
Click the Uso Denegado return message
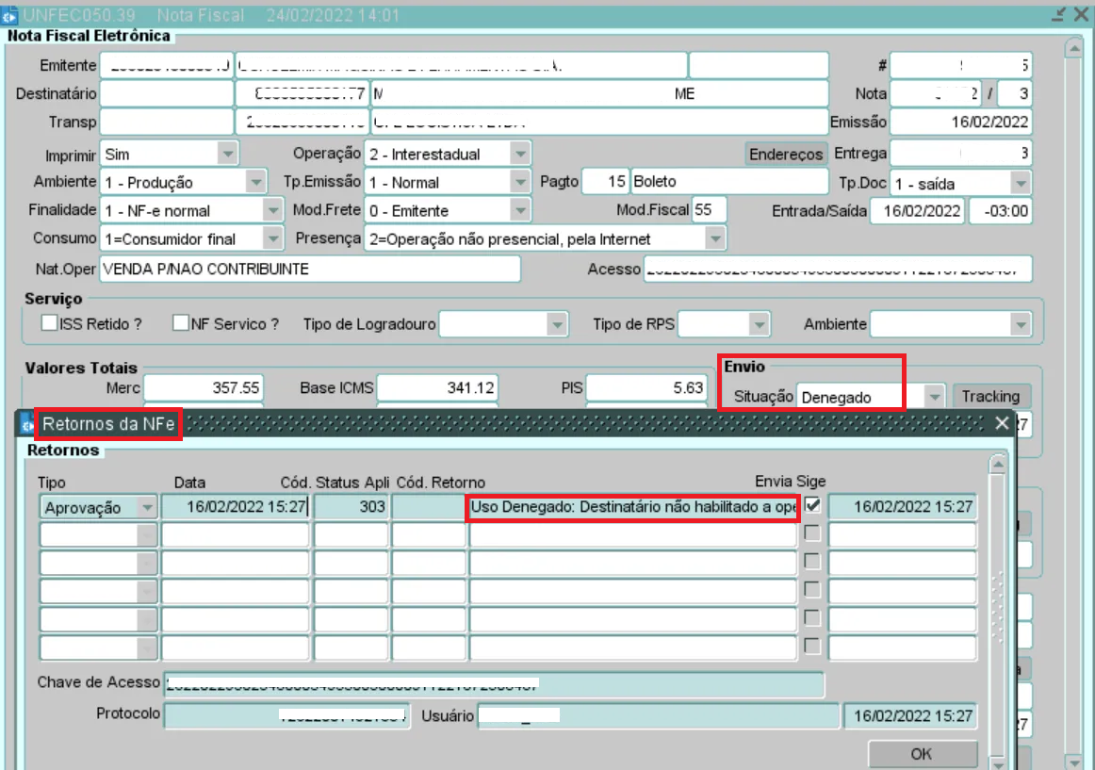(632, 507)
